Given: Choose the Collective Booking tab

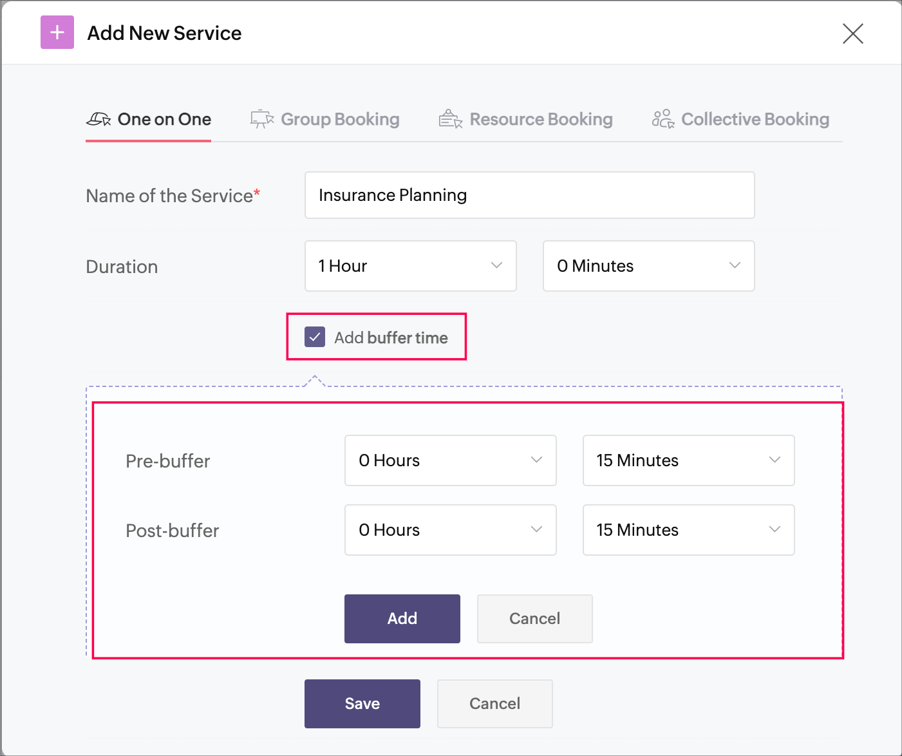Looking at the screenshot, I should [x=740, y=119].
